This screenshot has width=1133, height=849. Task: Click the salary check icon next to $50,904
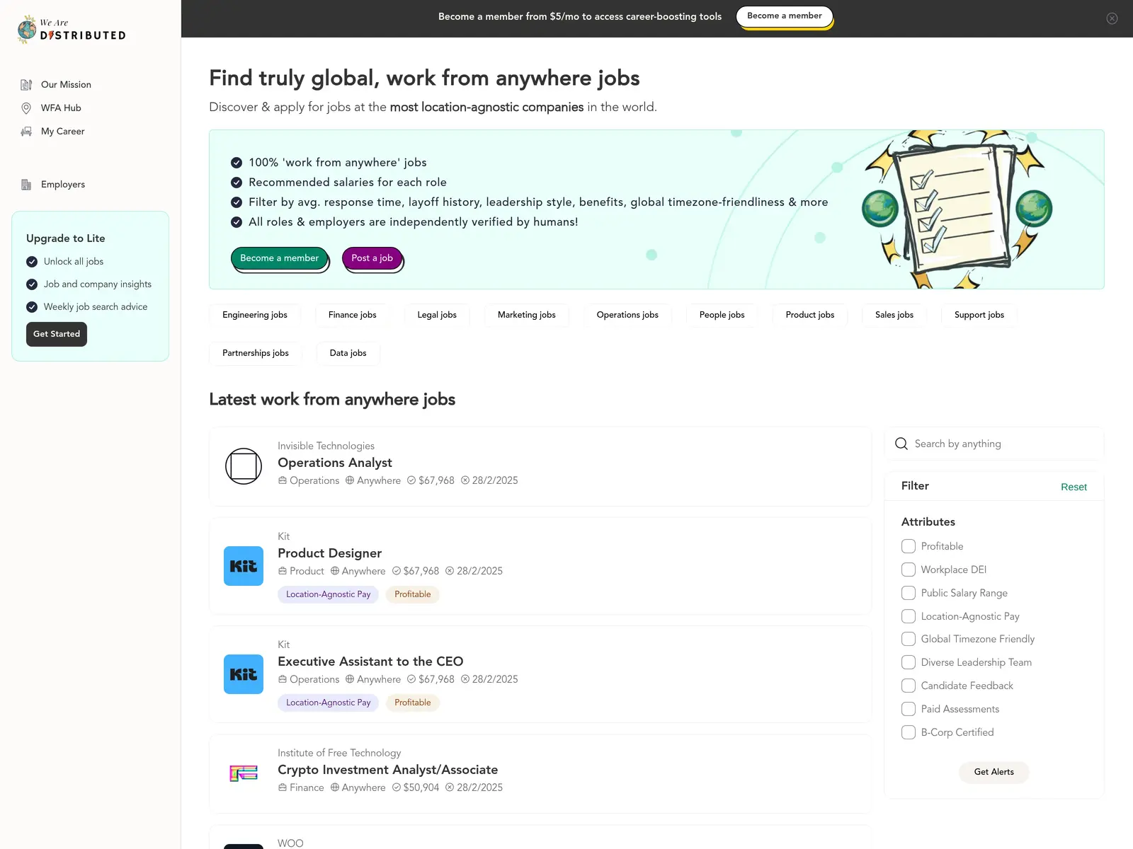tap(397, 787)
